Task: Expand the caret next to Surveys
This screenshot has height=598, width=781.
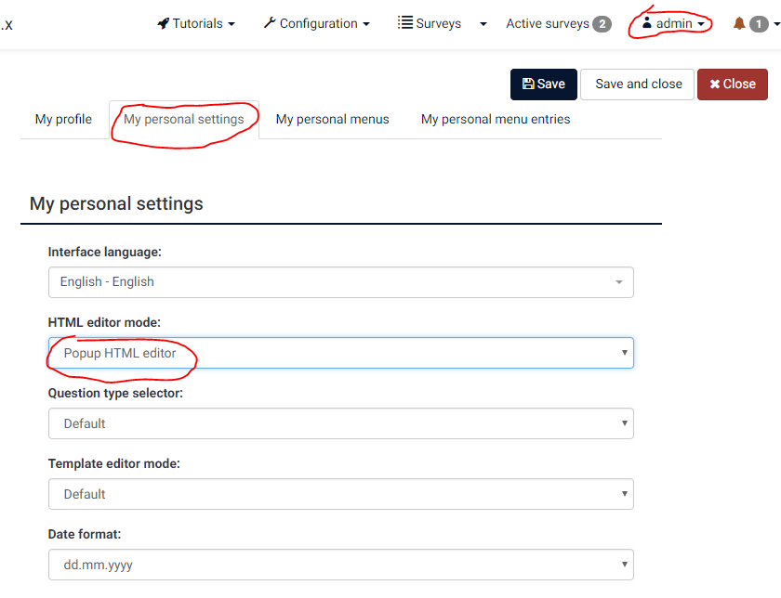Action: (483, 24)
